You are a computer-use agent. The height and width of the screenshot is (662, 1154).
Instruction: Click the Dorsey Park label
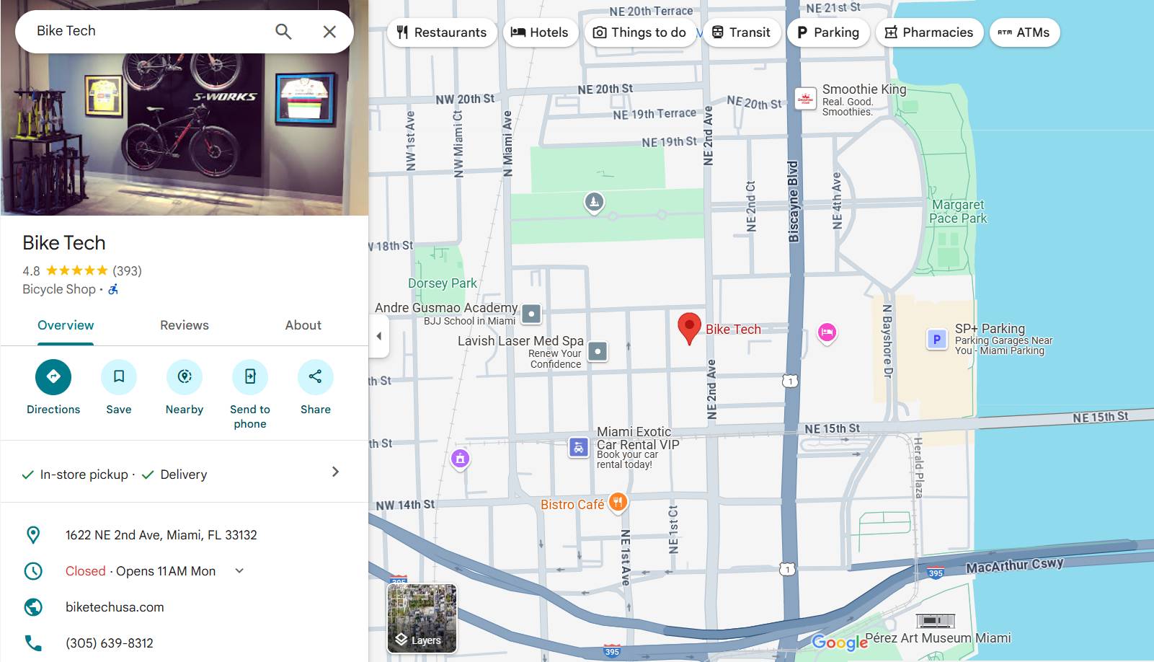click(x=443, y=283)
